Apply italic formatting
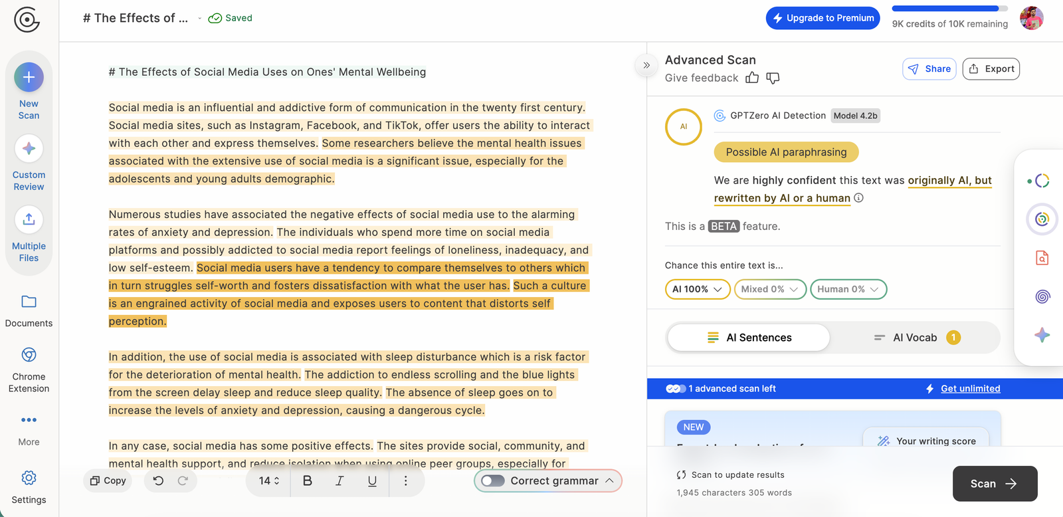This screenshot has width=1063, height=517. click(x=339, y=480)
